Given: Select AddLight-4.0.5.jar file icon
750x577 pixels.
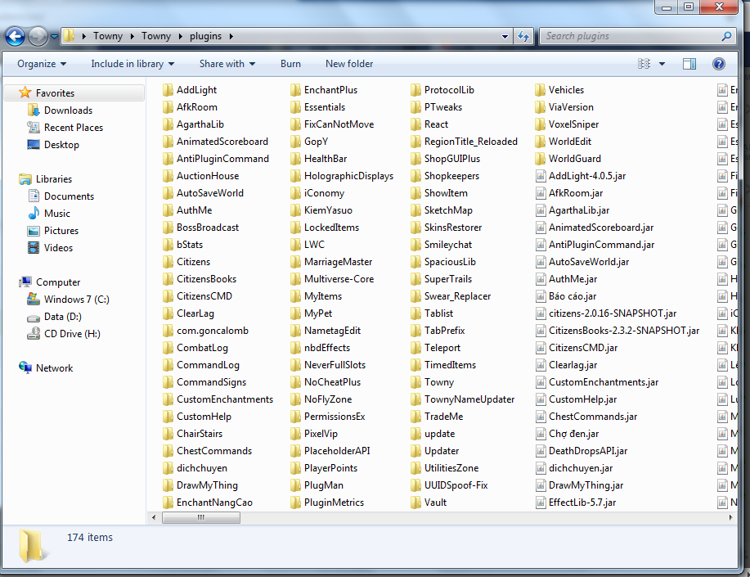Looking at the screenshot, I should (x=541, y=176).
